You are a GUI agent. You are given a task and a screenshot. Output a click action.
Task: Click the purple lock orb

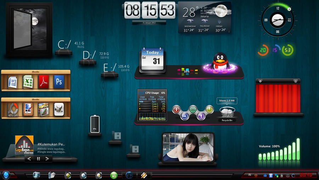coord(201,116)
